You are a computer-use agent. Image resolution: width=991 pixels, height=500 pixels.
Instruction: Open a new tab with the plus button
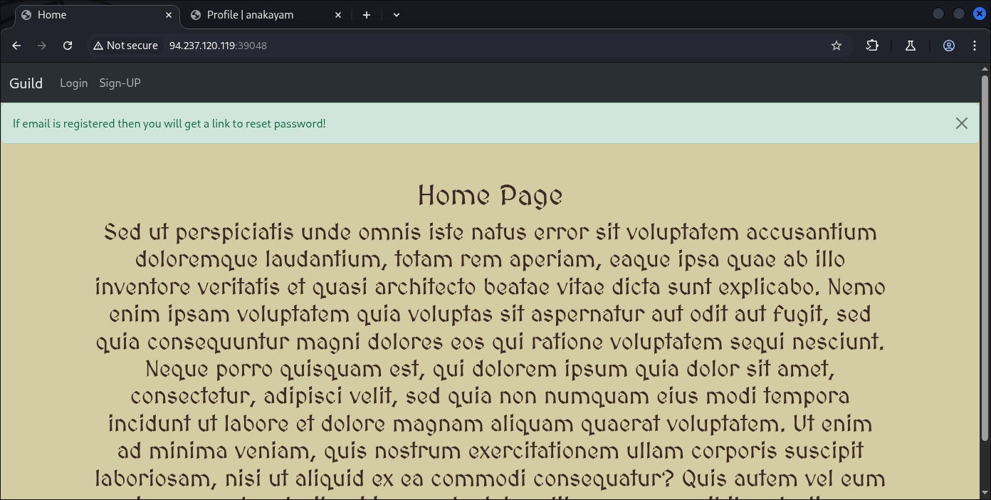pos(367,15)
